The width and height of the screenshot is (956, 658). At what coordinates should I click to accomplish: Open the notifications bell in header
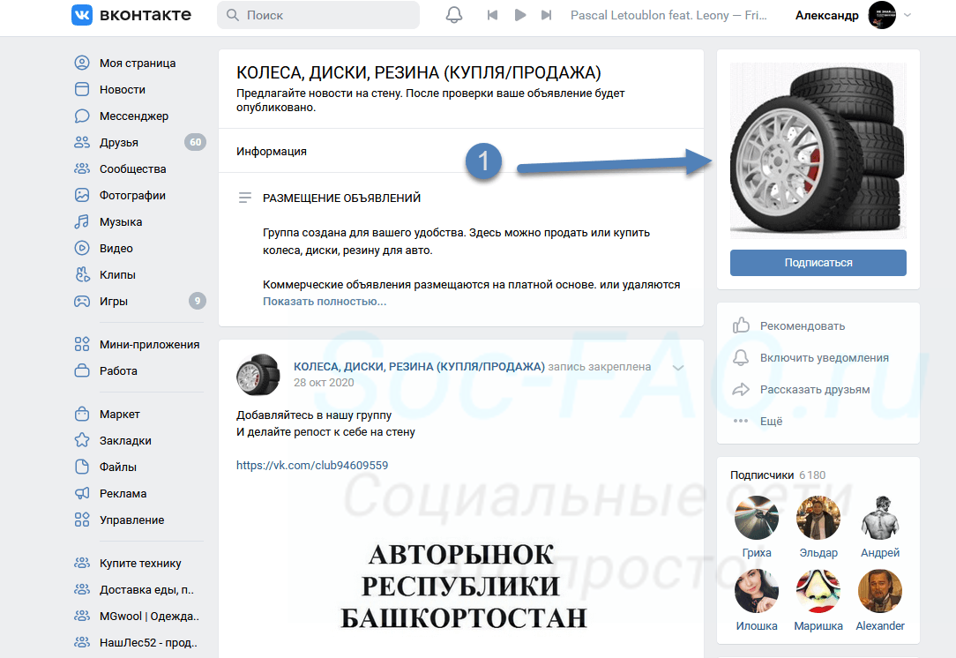(454, 15)
